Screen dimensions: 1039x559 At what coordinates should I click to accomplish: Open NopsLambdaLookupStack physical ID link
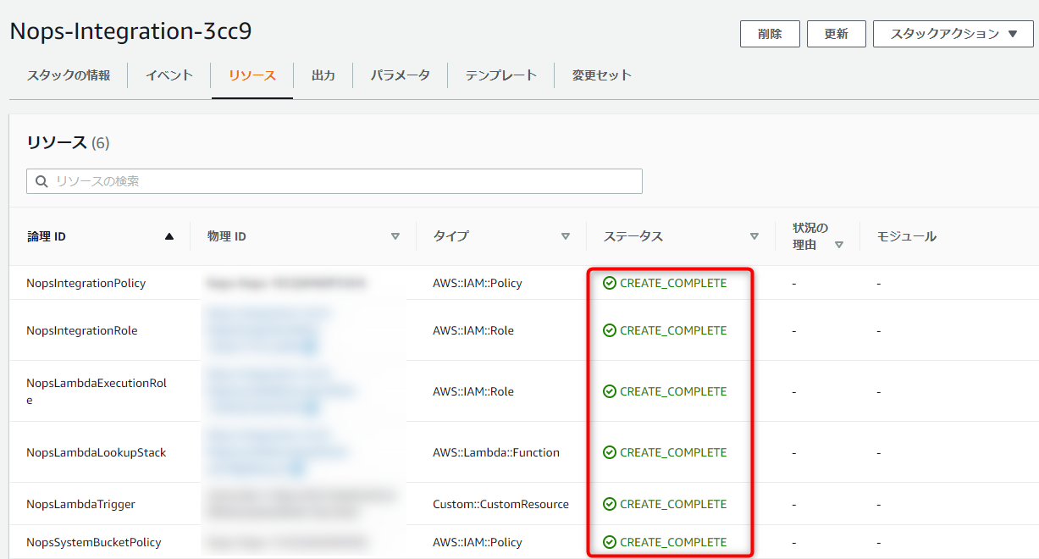[278, 452]
